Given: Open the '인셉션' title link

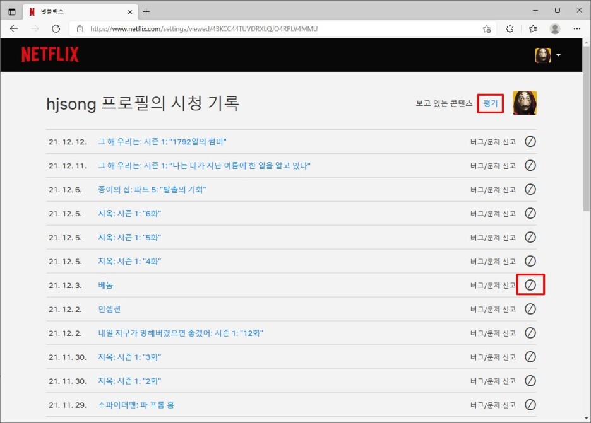Looking at the screenshot, I should coord(109,309).
